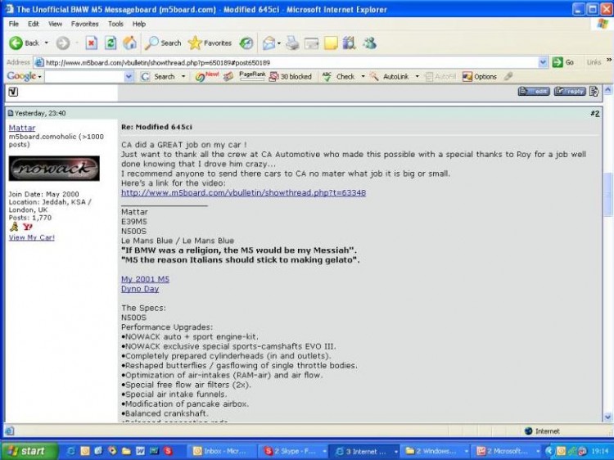
Task: Expand the address bar dropdown
Action: 543,62
